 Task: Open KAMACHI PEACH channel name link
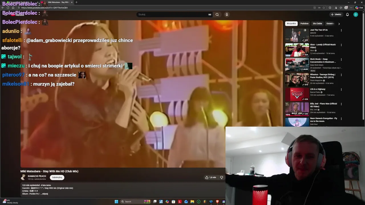37,176
